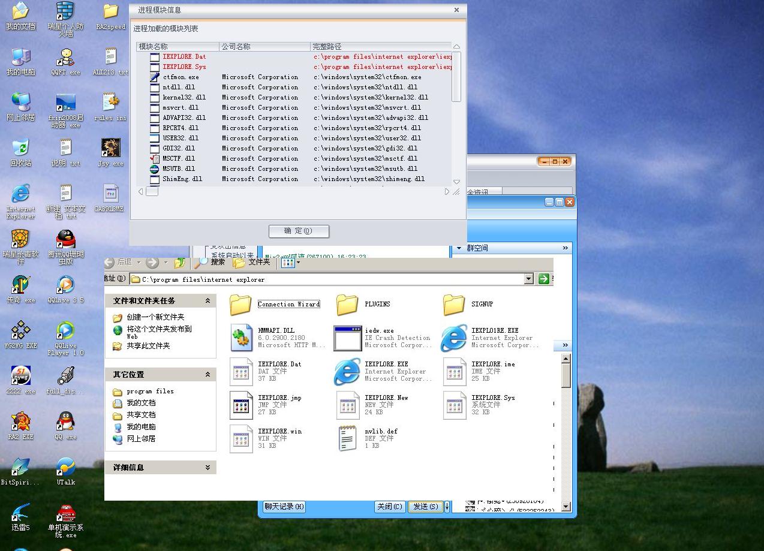Sort the module list by the 公司名称 column
The height and width of the screenshot is (551, 764).
(x=264, y=47)
